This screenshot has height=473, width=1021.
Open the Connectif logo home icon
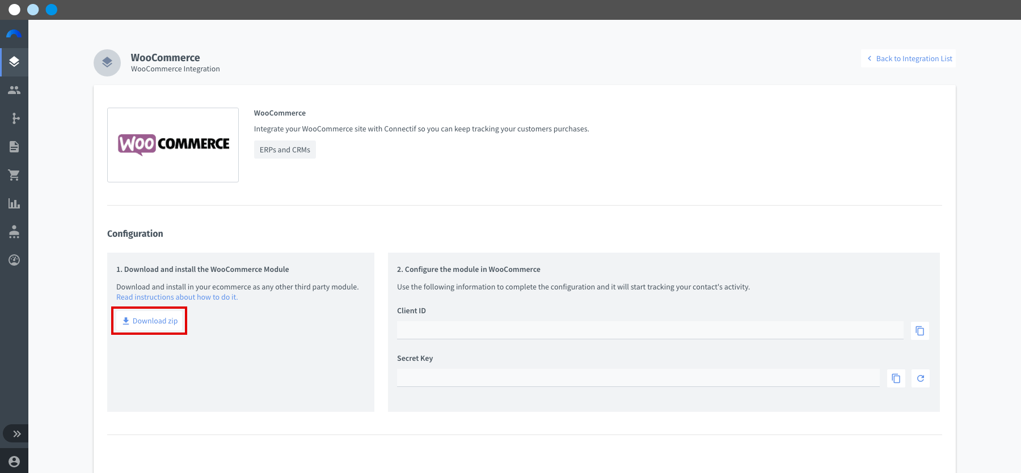[14, 33]
